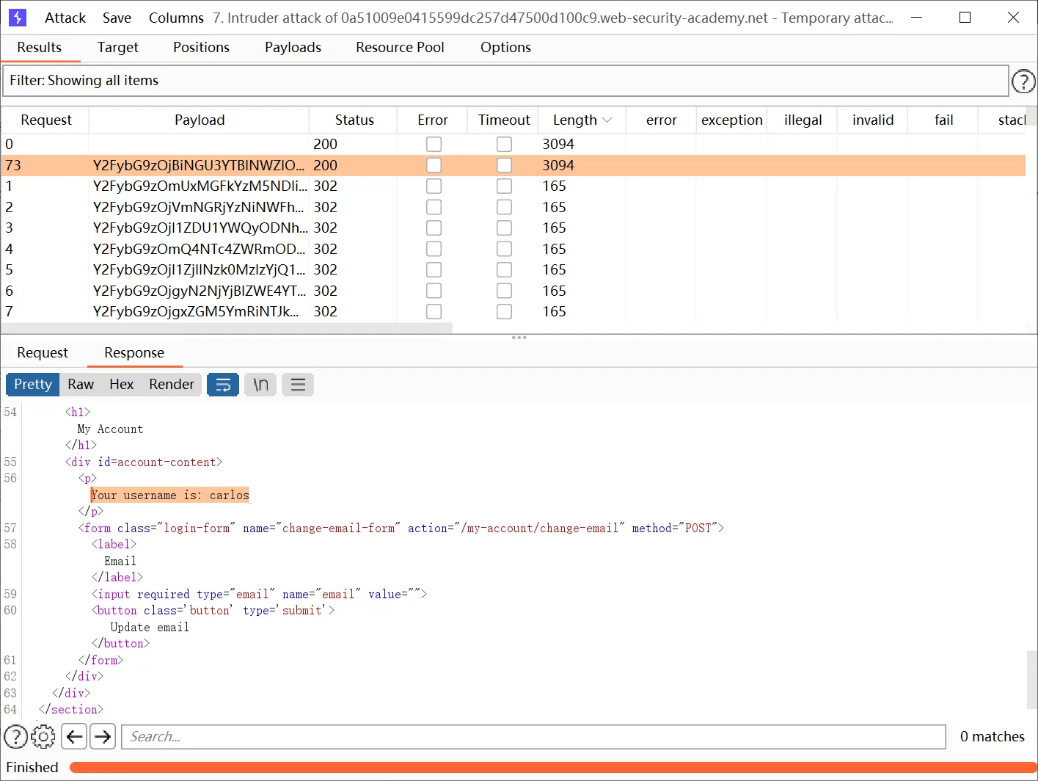Click the Burp Intruder lightning icon
Viewport: 1038px width, 781px height.
coord(17,17)
